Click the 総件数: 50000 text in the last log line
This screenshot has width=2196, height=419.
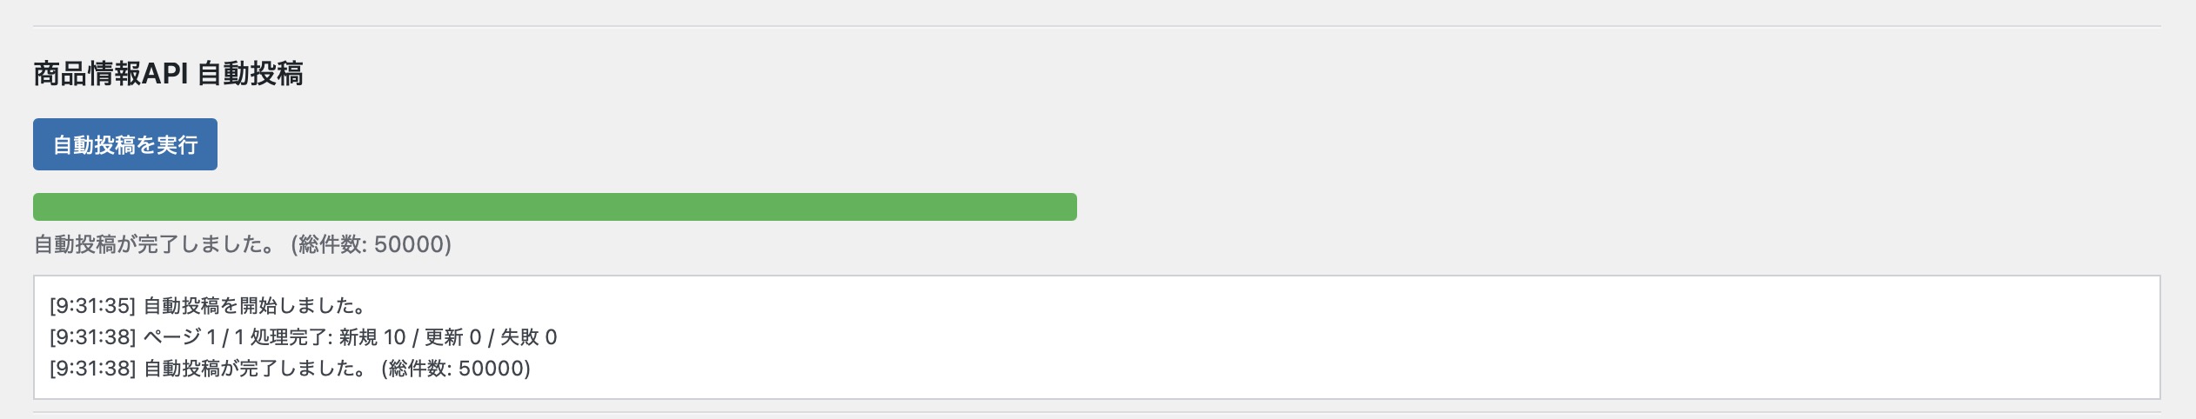click(x=456, y=369)
